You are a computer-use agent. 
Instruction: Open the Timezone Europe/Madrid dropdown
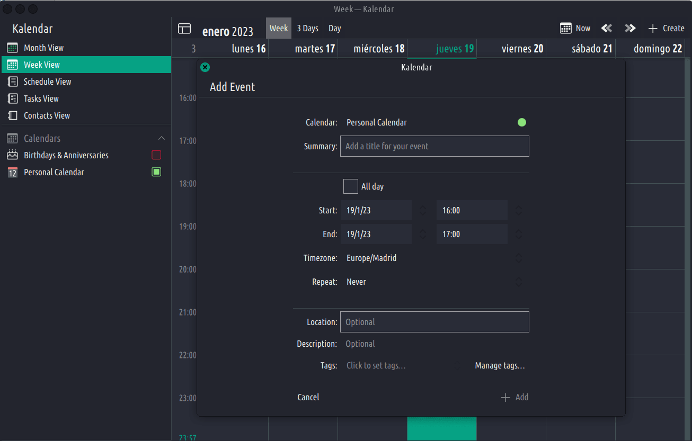(432, 258)
